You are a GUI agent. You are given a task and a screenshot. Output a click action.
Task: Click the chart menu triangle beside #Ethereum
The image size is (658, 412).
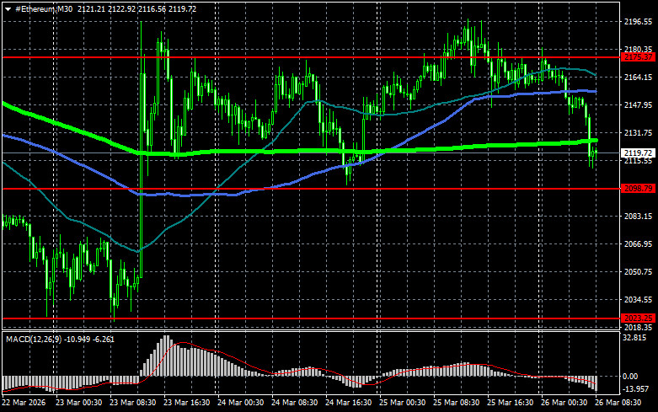click(x=8, y=9)
